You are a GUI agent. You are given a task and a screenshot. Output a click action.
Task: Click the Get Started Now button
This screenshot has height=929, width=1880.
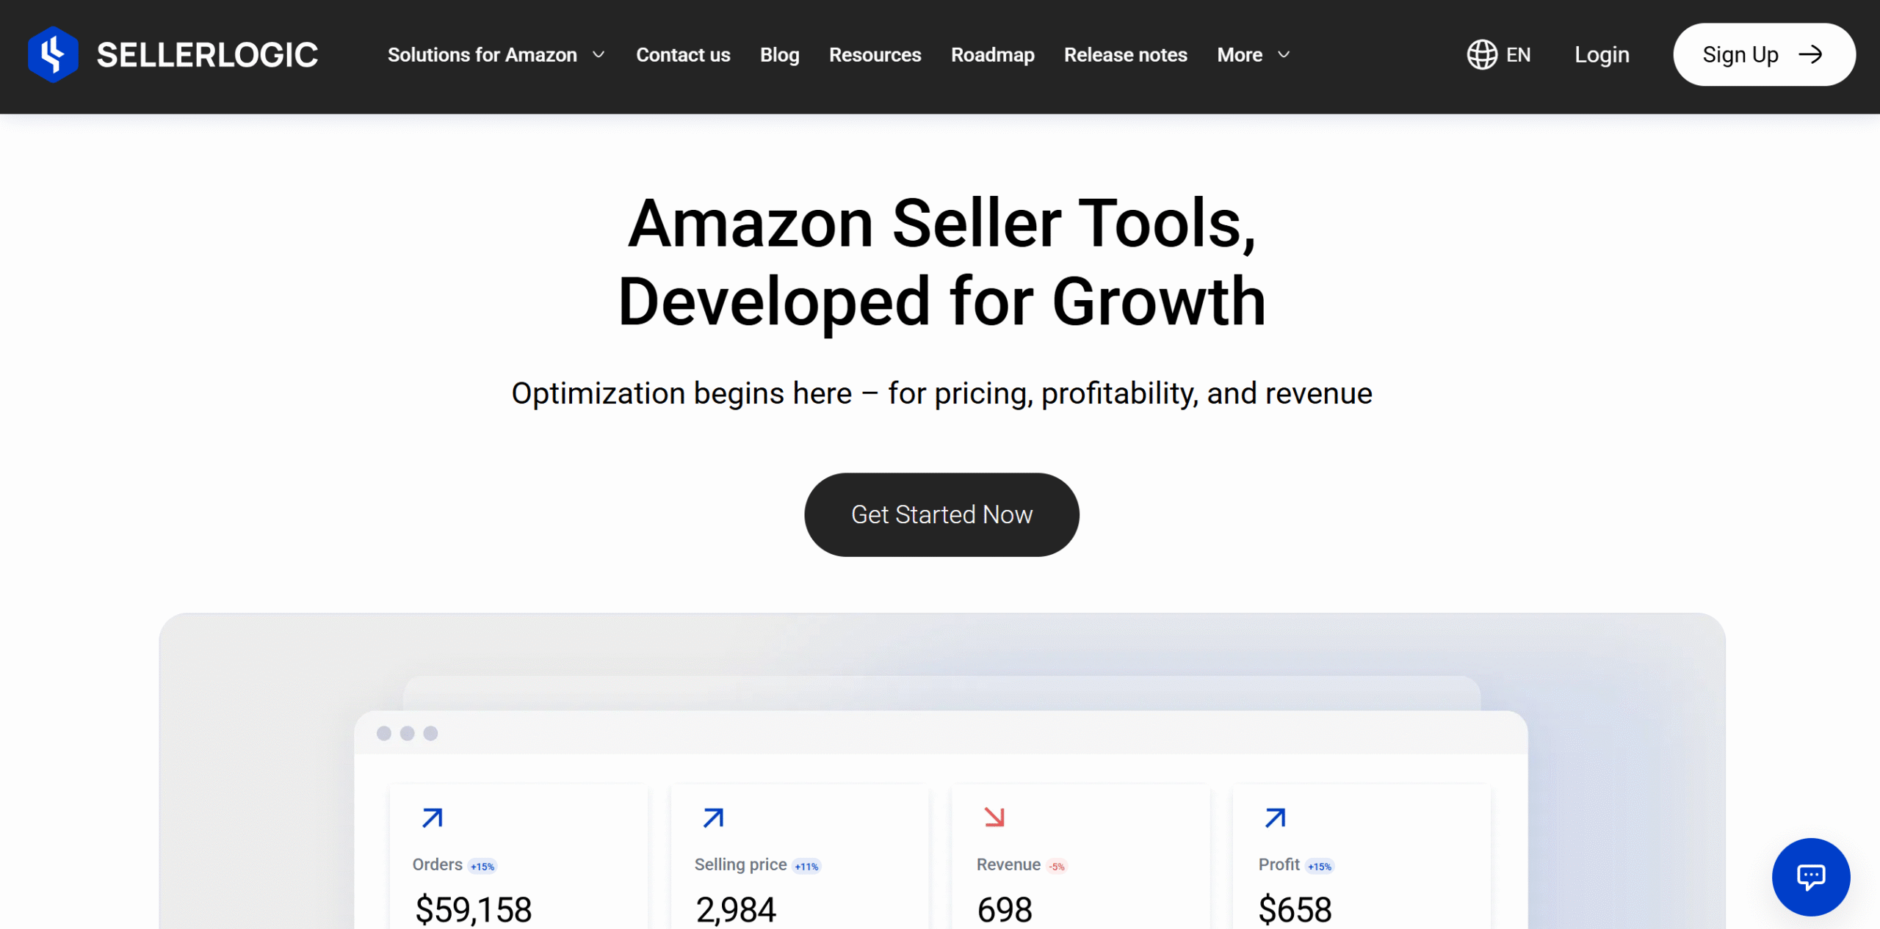pyautogui.click(x=941, y=514)
